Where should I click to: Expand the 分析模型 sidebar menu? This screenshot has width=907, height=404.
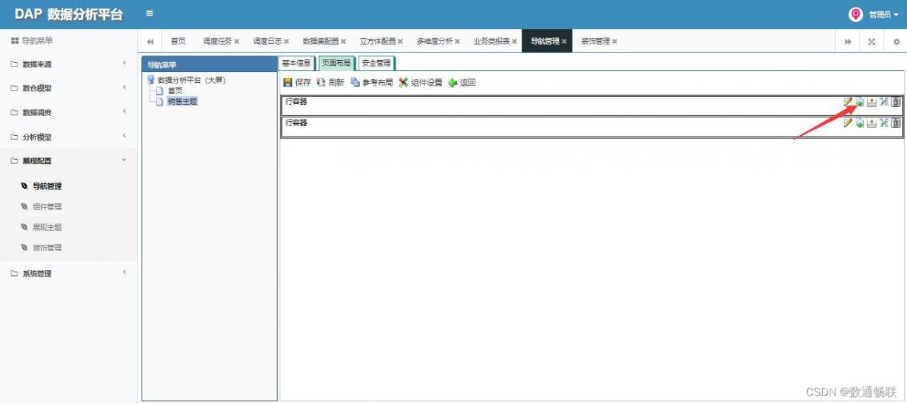(69, 137)
